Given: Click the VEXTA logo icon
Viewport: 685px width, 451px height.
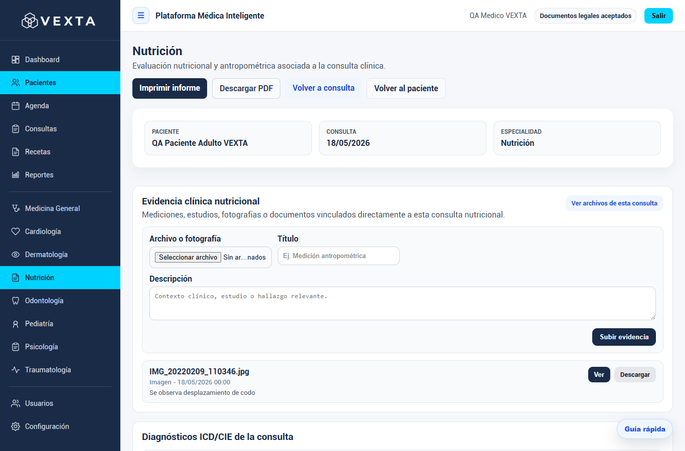Looking at the screenshot, I should pos(30,21).
